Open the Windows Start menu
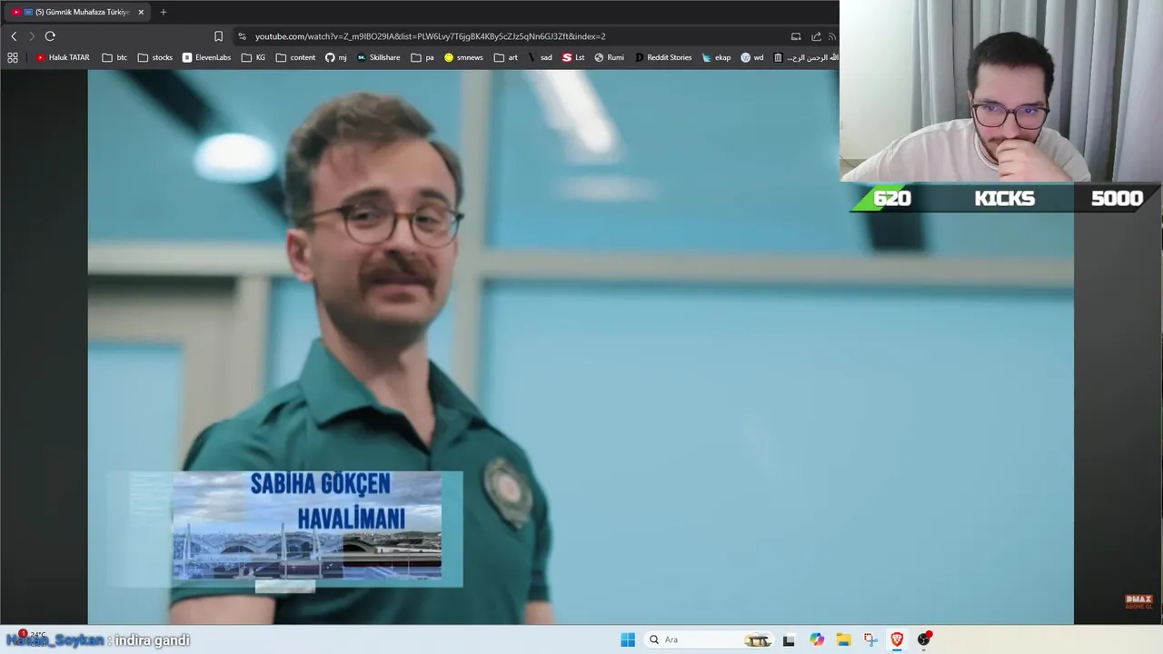Image resolution: width=1163 pixels, height=654 pixels. pyautogui.click(x=628, y=639)
